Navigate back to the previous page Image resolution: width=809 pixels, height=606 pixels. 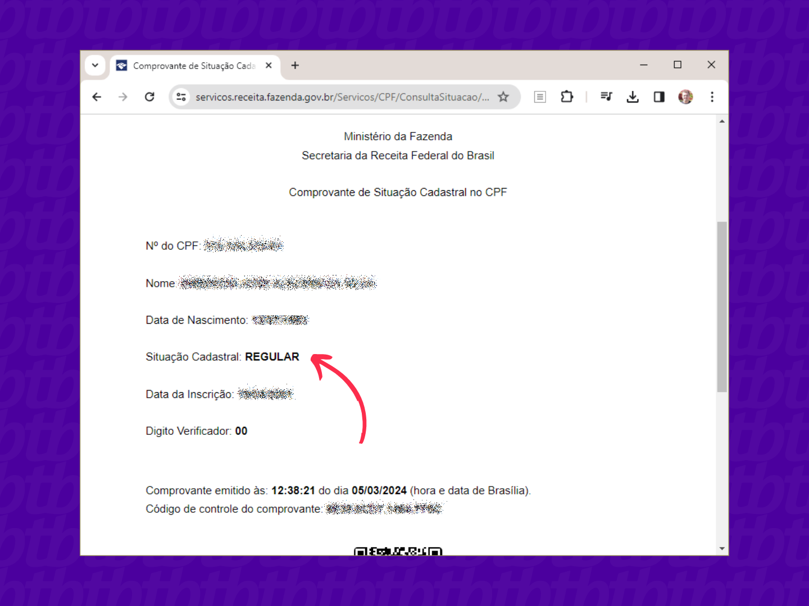tap(97, 97)
